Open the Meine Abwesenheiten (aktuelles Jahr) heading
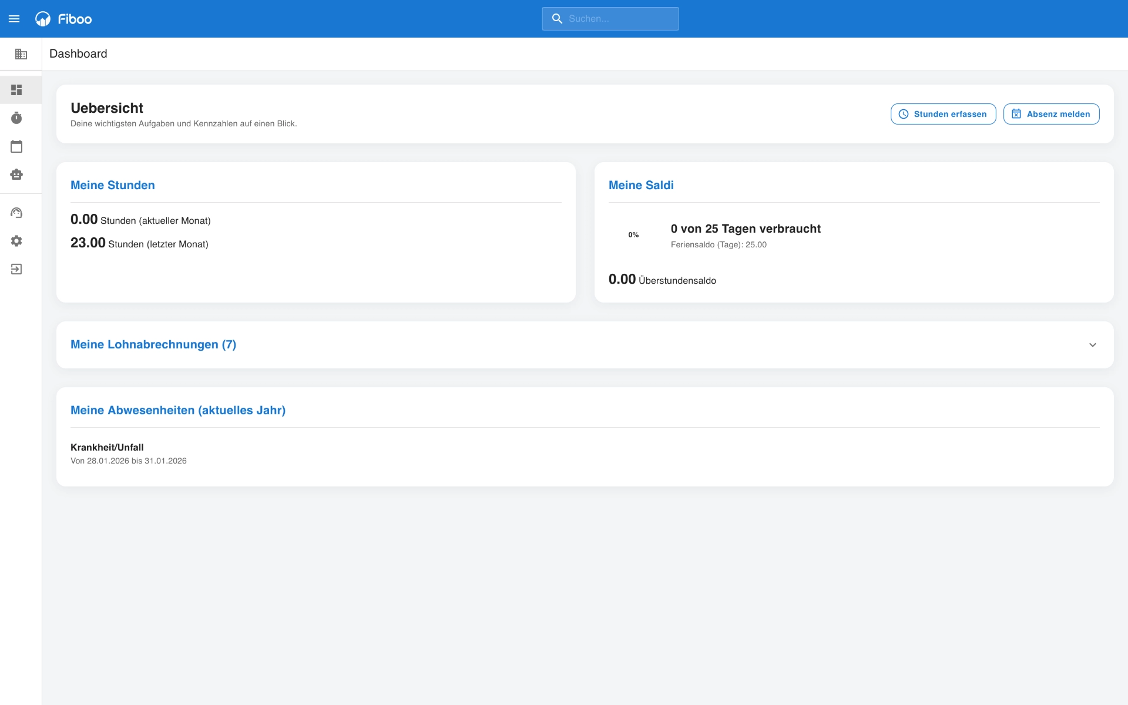The width and height of the screenshot is (1128, 705). click(178, 410)
